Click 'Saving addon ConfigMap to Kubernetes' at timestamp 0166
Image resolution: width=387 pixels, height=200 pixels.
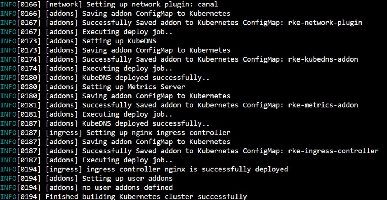point(156,14)
